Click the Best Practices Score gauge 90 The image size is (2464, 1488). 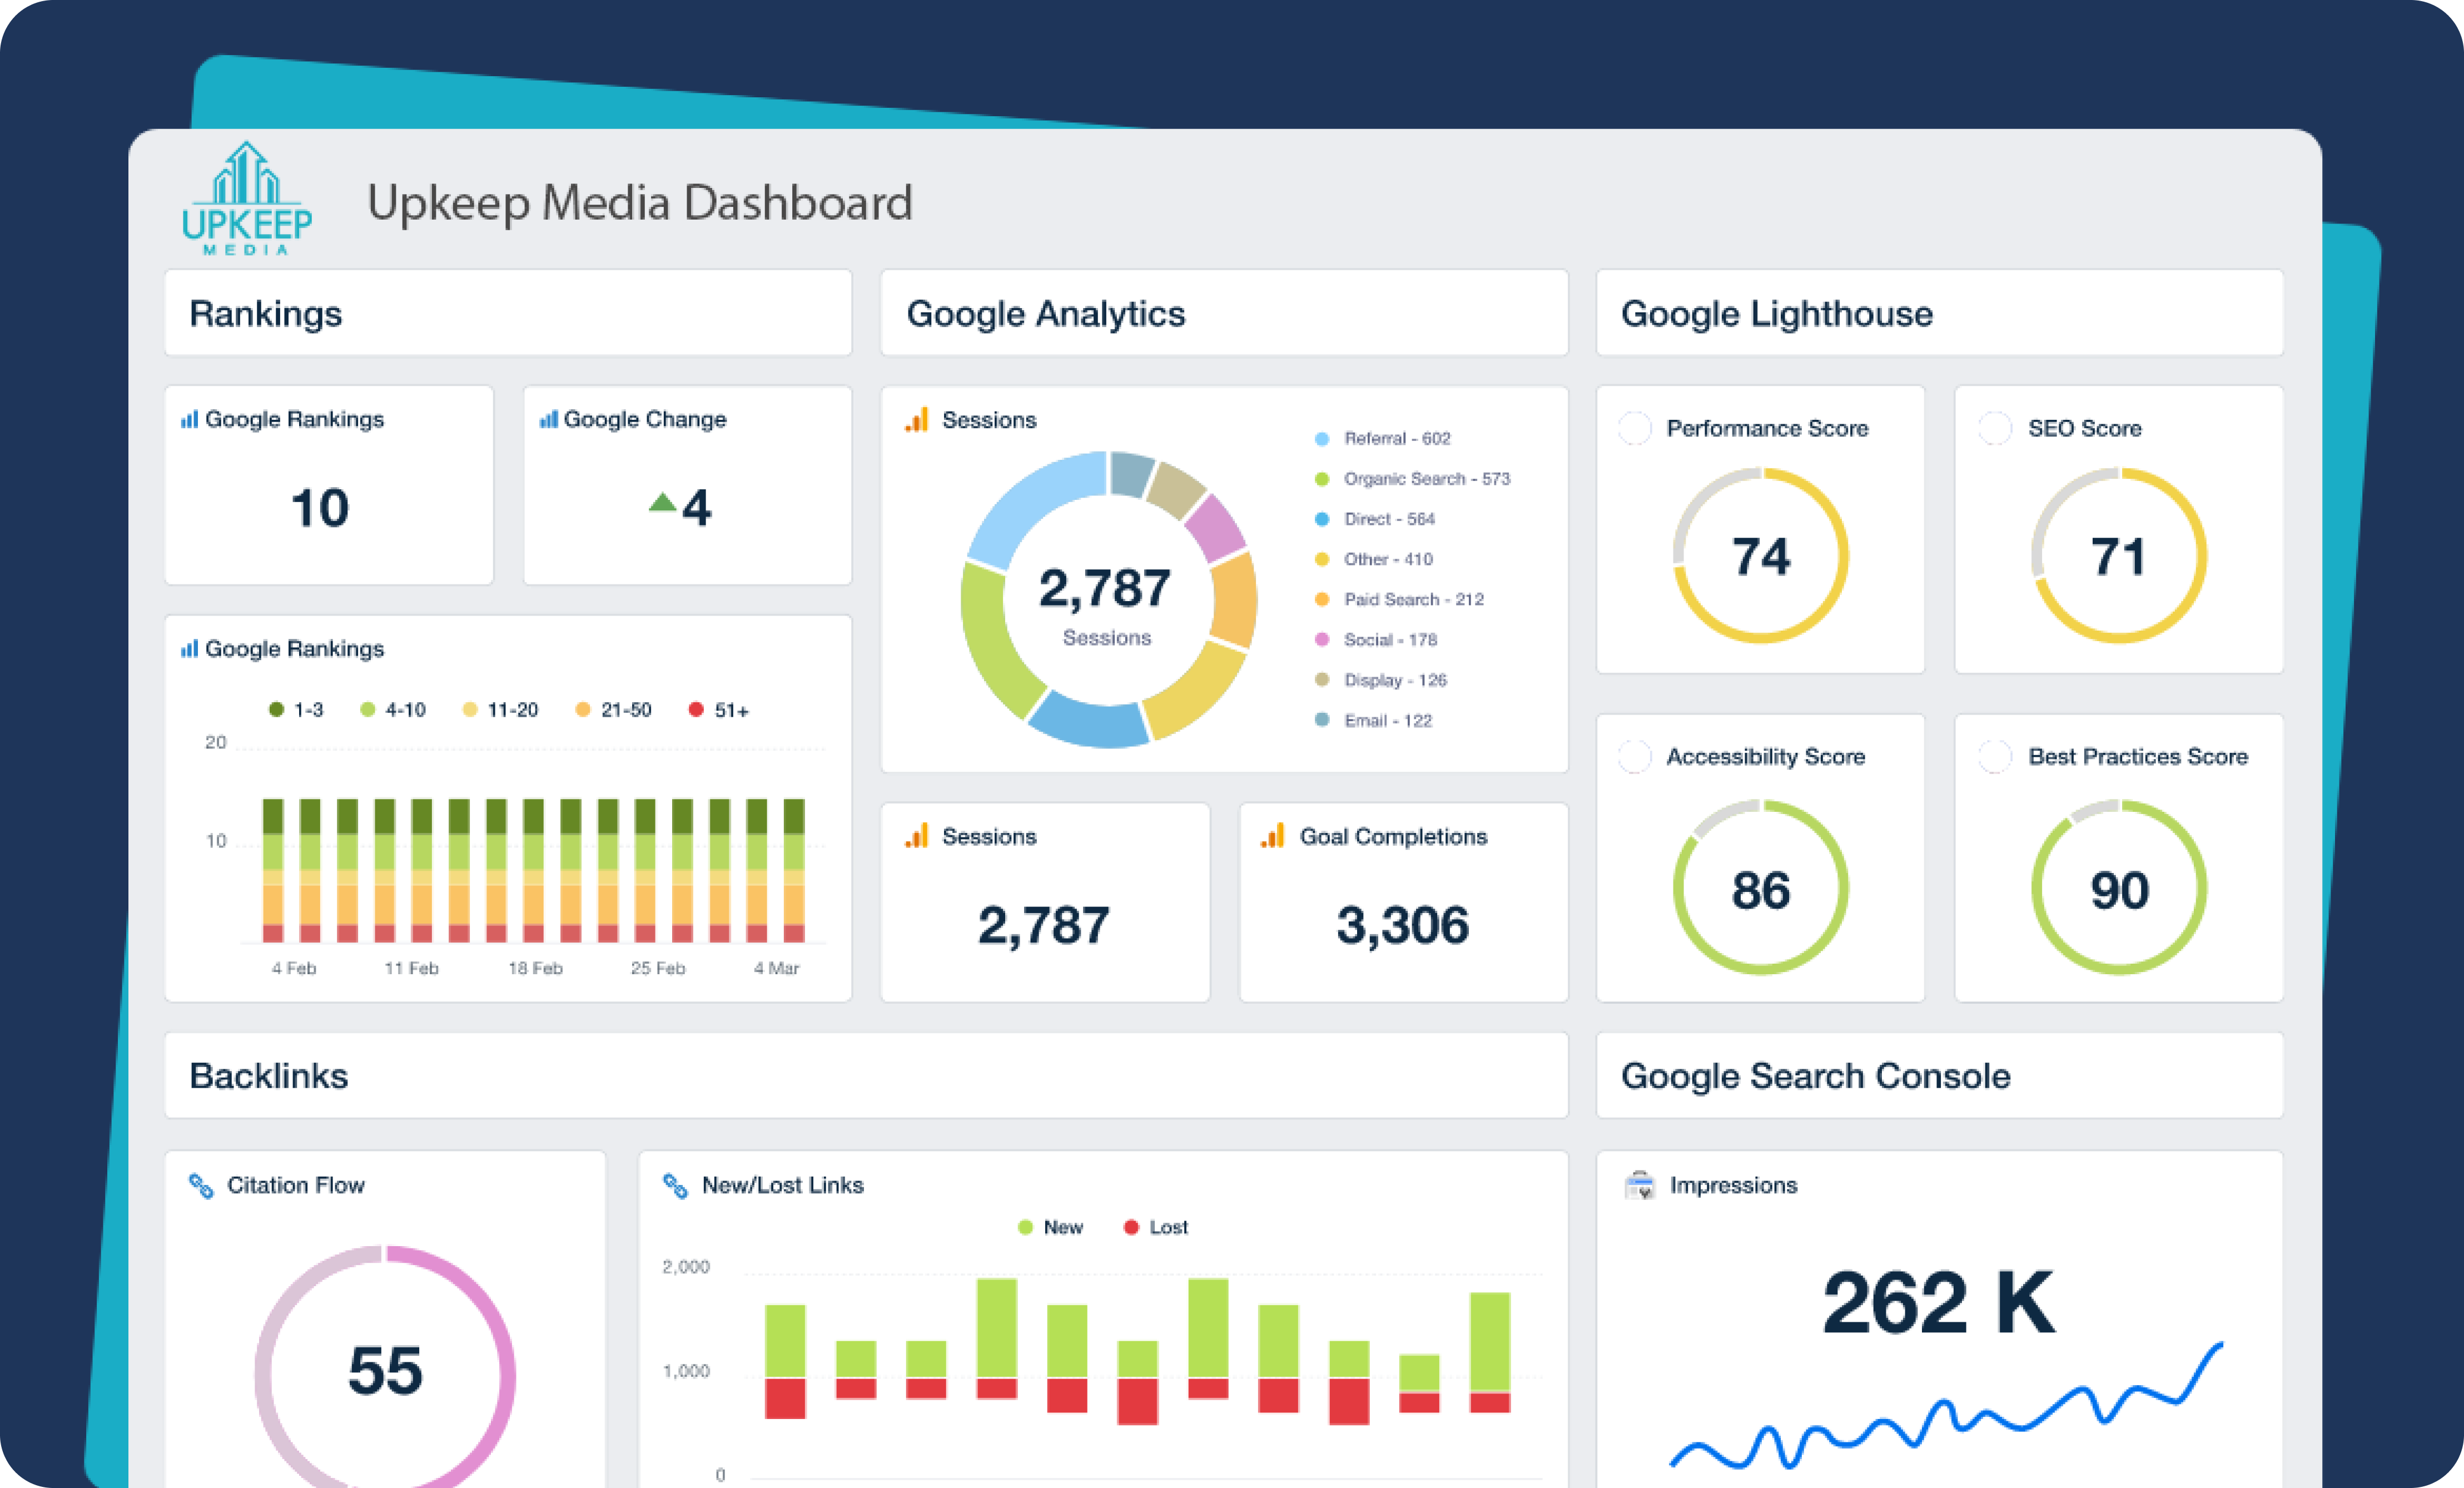point(2119,888)
